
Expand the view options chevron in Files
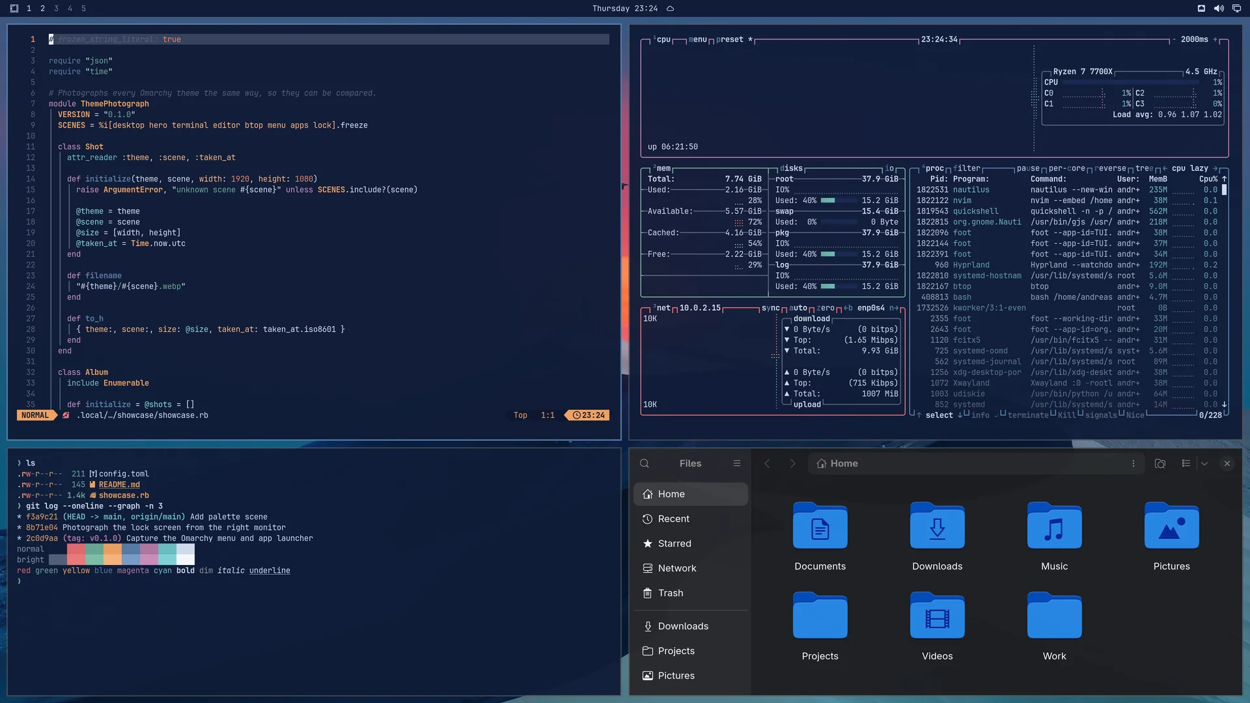click(x=1204, y=463)
